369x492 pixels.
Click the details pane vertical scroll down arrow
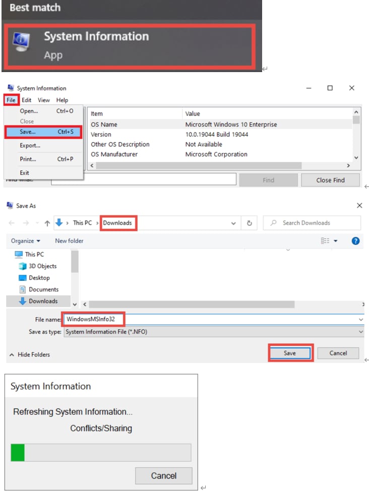click(x=356, y=157)
